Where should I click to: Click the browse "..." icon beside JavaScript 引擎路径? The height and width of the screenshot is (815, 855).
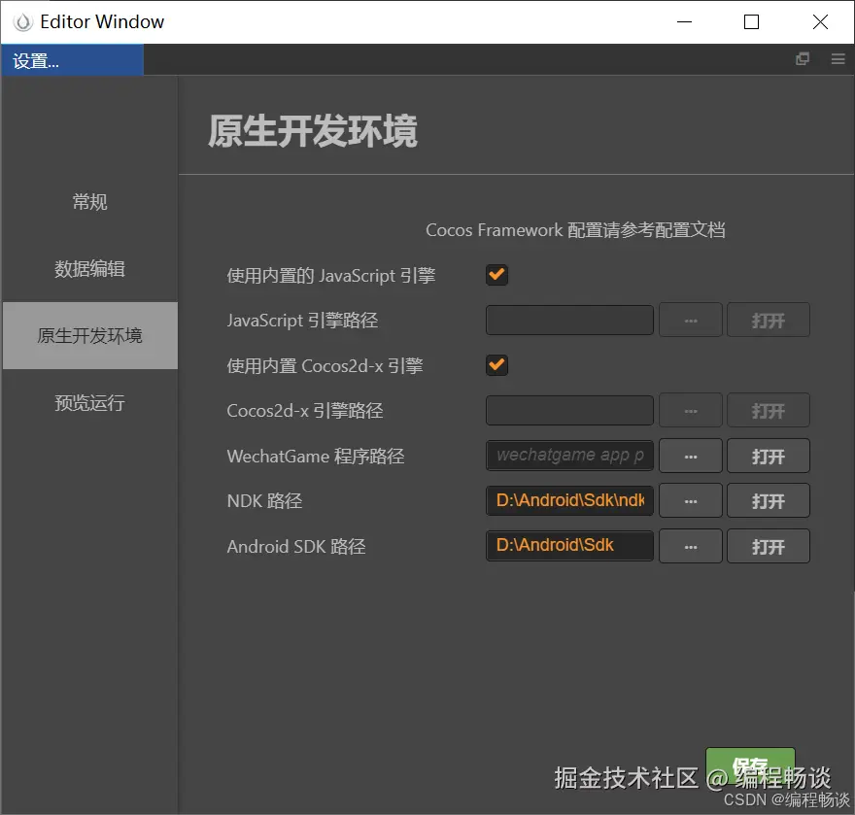[690, 320]
